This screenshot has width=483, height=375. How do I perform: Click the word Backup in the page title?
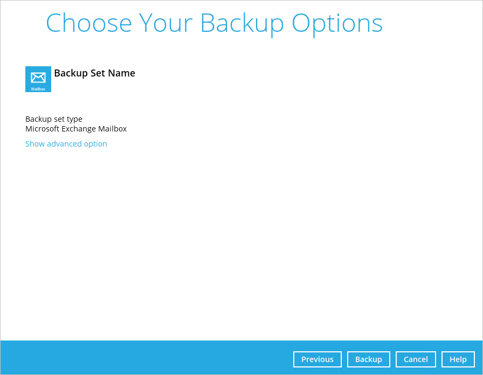pos(242,24)
